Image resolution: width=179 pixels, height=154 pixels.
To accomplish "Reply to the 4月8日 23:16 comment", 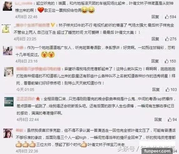I will tap(155, 61).
